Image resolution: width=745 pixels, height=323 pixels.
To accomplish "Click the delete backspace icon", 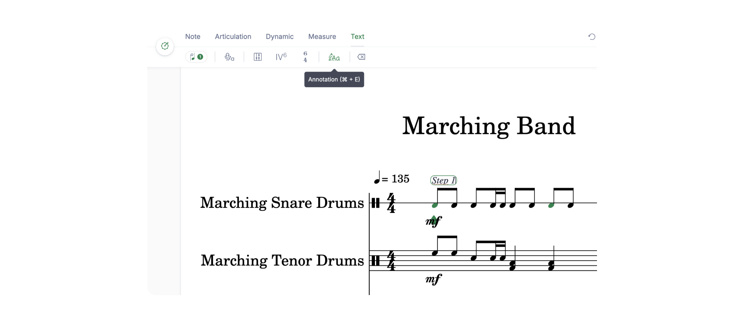I will tap(361, 57).
